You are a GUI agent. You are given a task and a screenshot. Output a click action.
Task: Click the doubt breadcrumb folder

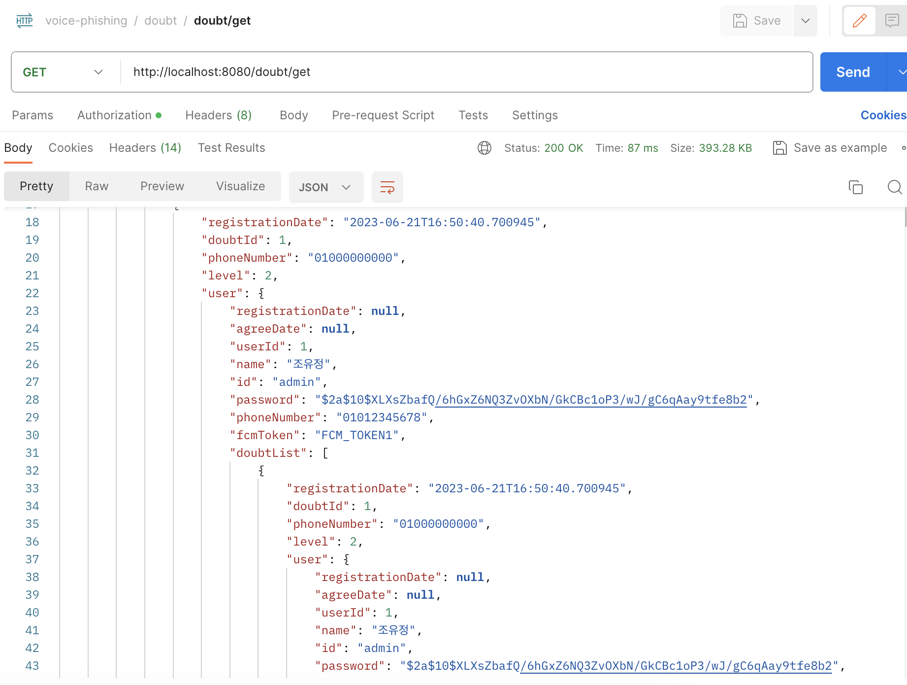coord(161,21)
